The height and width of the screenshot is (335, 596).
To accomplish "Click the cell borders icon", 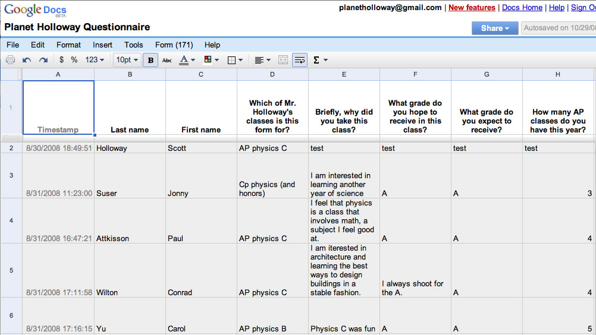I will [231, 60].
